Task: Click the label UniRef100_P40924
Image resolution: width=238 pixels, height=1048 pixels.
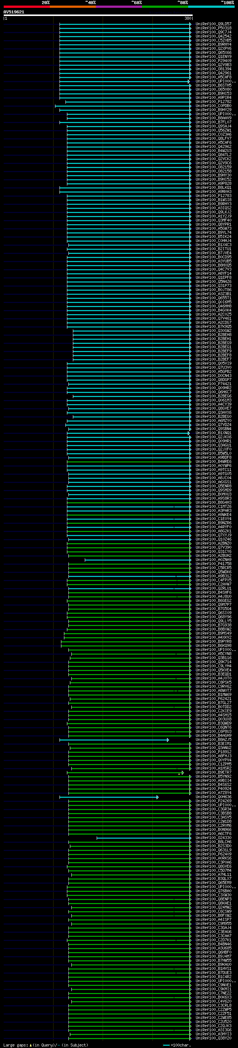Action: [213, 789]
